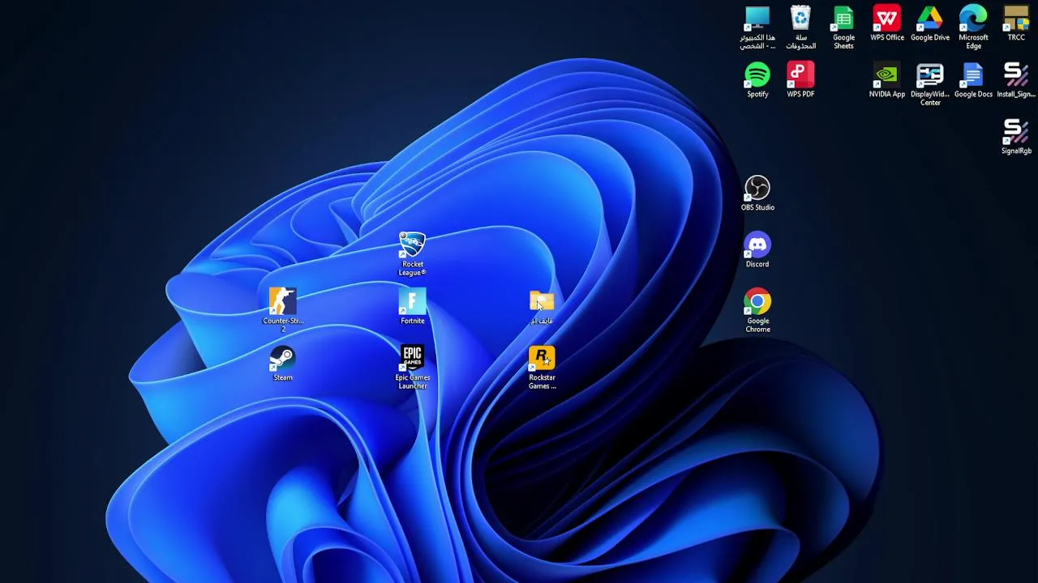Select the Microsoft Edge shortcut
Screen dimensions: 1038x583
click(973, 28)
